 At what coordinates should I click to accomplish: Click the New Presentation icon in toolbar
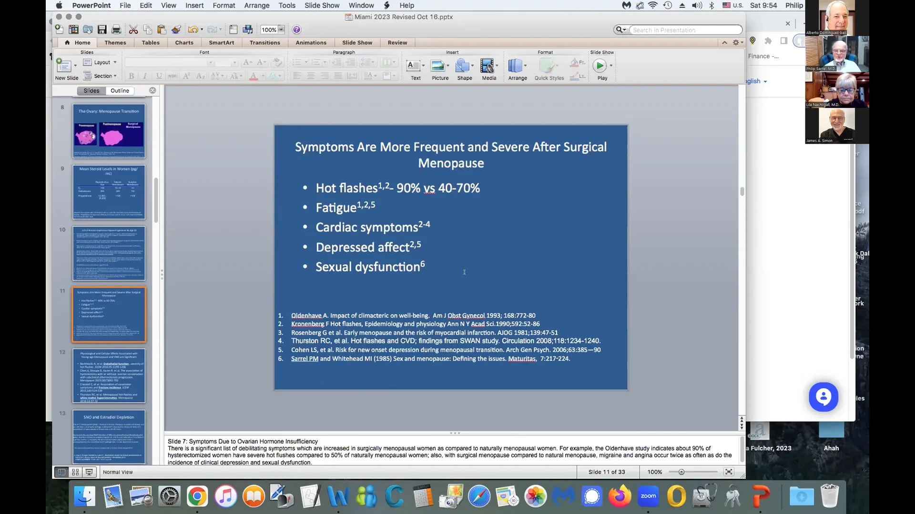(59, 30)
